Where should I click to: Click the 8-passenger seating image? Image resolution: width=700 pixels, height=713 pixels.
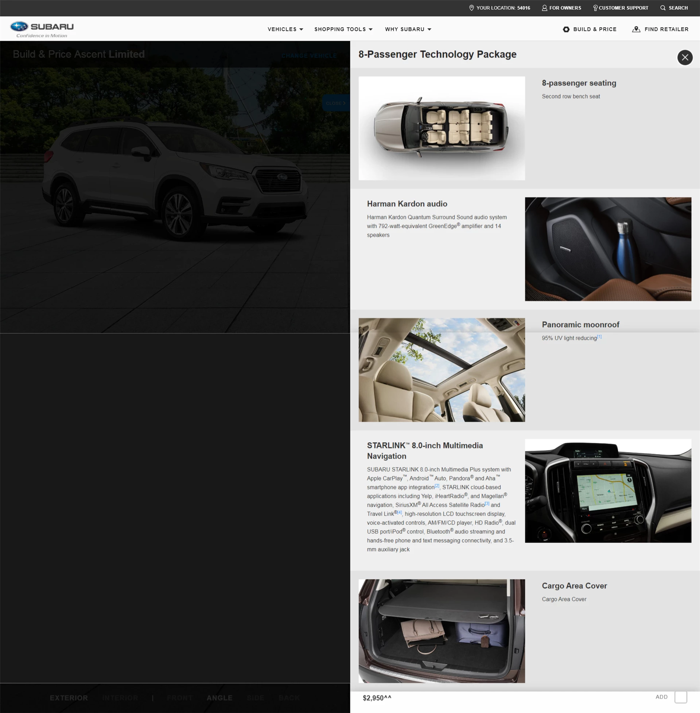pos(442,128)
